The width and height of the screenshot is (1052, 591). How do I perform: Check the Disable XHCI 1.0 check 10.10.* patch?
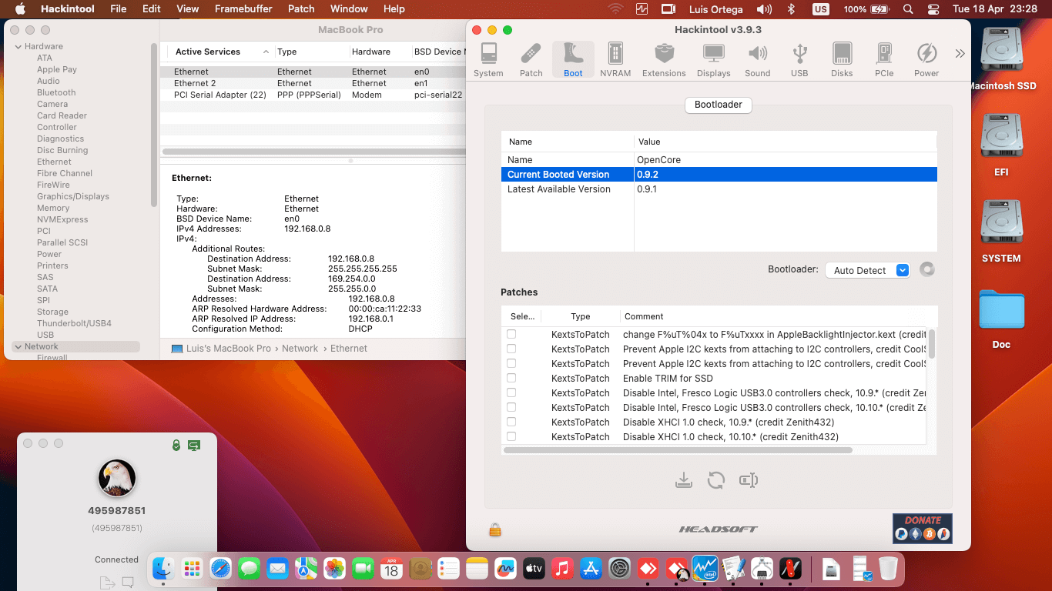[x=511, y=436]
